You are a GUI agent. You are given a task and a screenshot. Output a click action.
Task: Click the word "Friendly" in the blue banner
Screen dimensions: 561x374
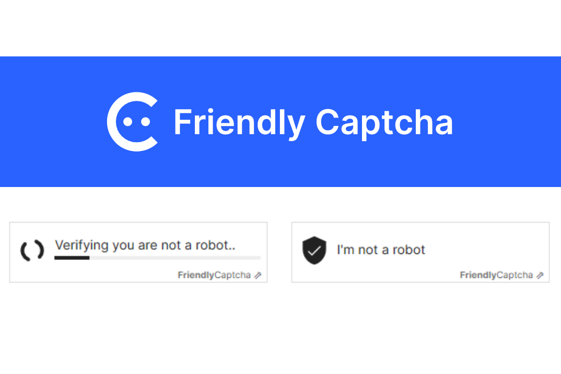click(239, 123)
